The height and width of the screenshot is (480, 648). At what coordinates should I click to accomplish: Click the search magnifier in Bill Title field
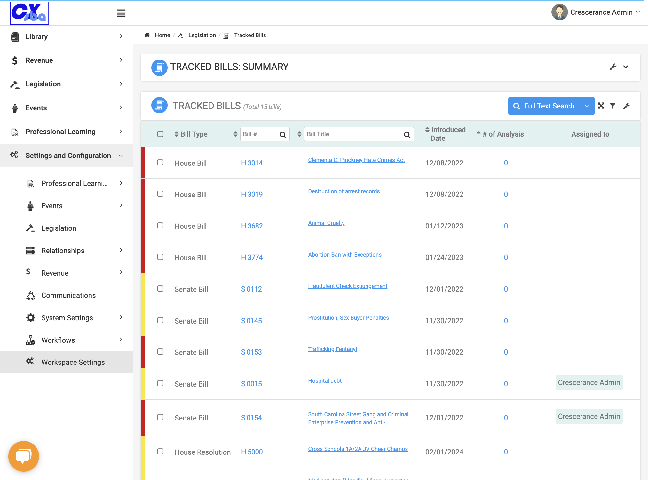(x=407, y=135)
